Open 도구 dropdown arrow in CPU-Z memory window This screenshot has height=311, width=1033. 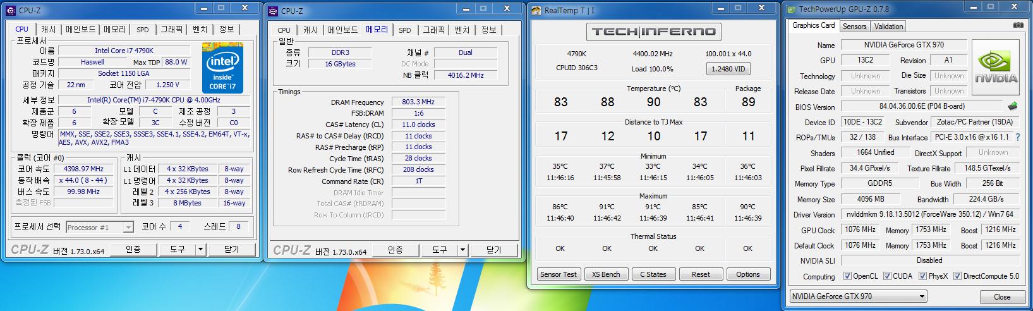tap(462, 250)
